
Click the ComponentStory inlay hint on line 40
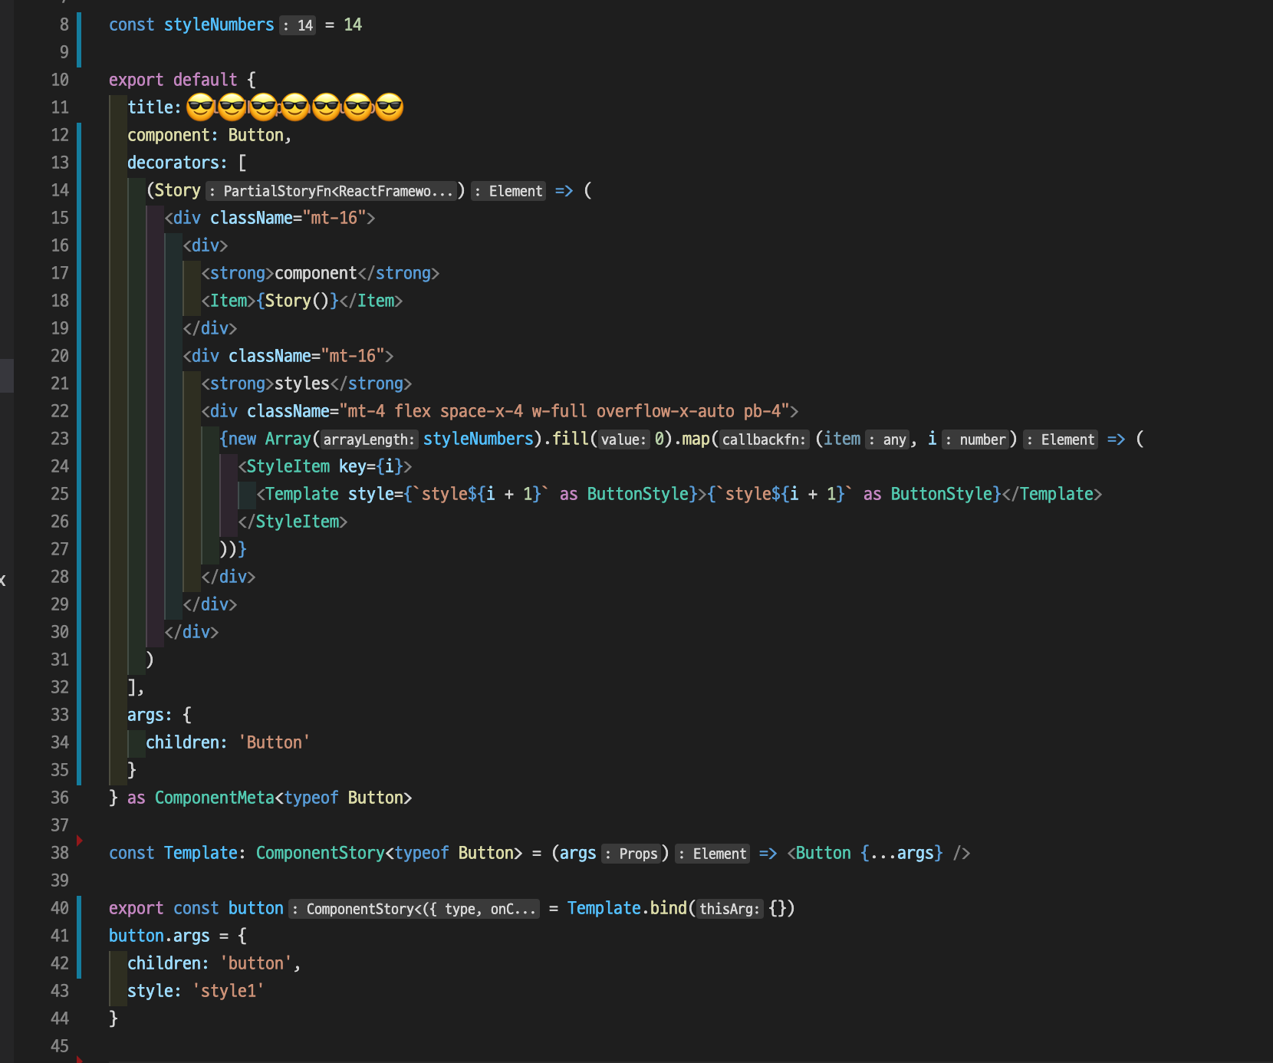[x=413, y=909]
